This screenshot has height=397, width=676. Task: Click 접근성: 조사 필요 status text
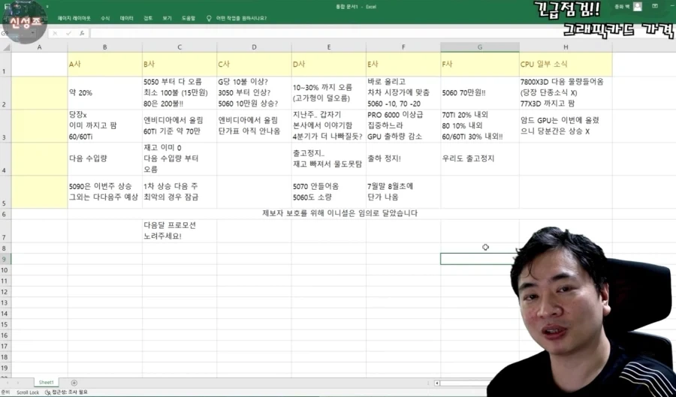[70, 392]
